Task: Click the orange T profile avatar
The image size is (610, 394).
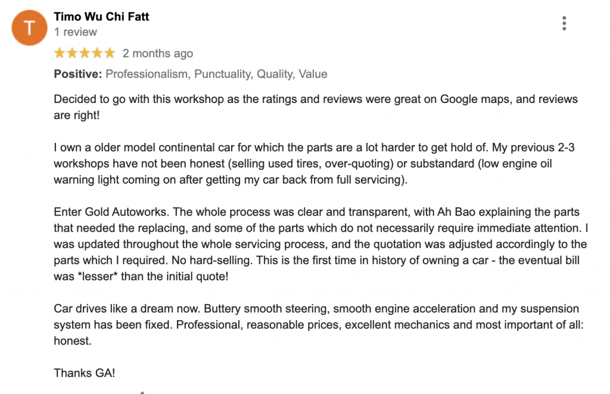Action: (30, 28)
